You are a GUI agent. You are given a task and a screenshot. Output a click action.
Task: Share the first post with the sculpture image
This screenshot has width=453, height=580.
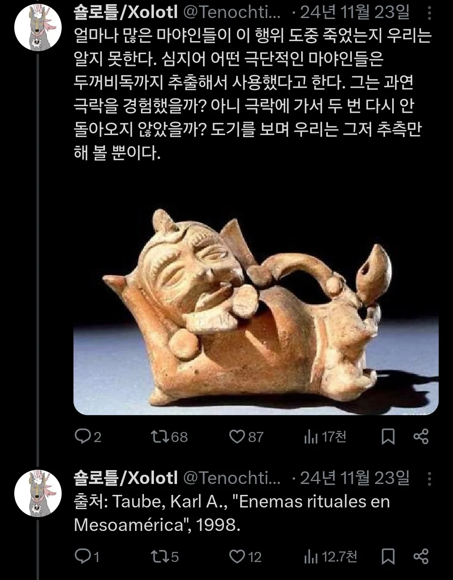[x=421, y=437]
